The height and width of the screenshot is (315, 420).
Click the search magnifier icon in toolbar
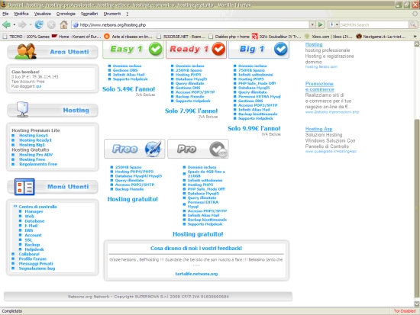(x=413, y=25)
